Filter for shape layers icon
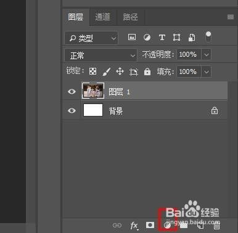 pos(177,38)
